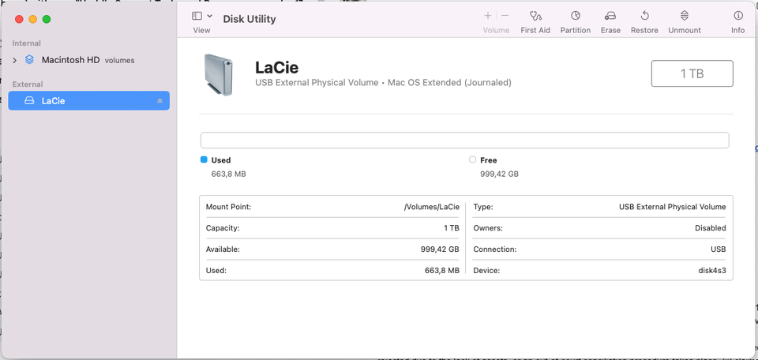758x360 pixels.
Task: Open the View sidebar dropdown menu
Action: [201, 16]
